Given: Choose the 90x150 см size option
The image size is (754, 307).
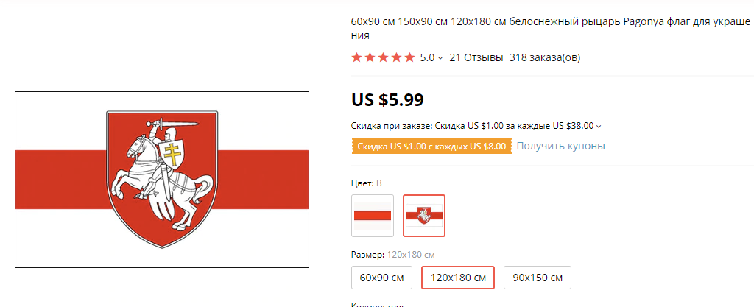Looking at the screenshot, I should [538, 278].
